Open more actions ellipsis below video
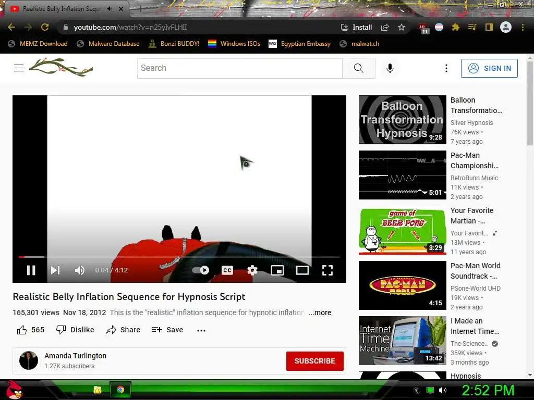 201,330
